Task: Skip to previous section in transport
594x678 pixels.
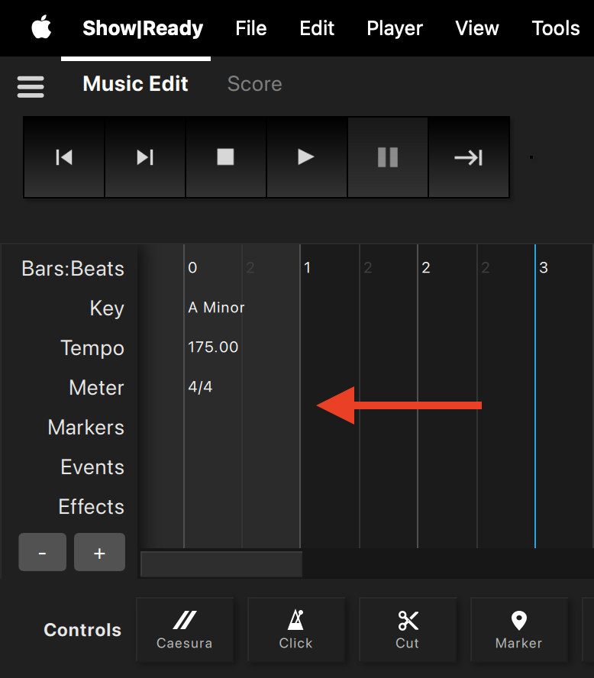Action: [x=64, y=157]
